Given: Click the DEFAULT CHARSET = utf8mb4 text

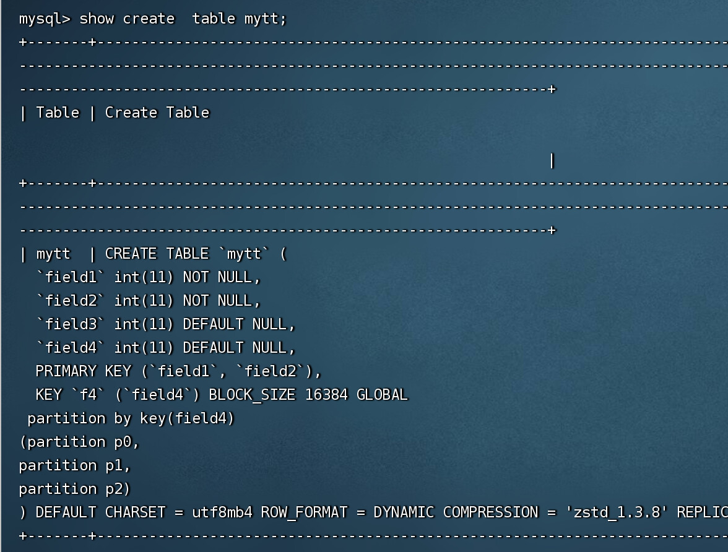Looking at the screenshot, I should [x=144, y=512].
